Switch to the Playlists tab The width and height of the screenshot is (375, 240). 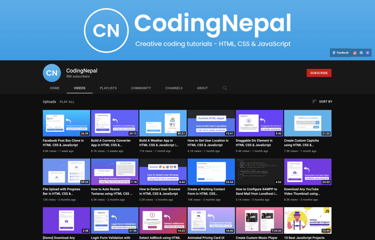click(108, 88)
